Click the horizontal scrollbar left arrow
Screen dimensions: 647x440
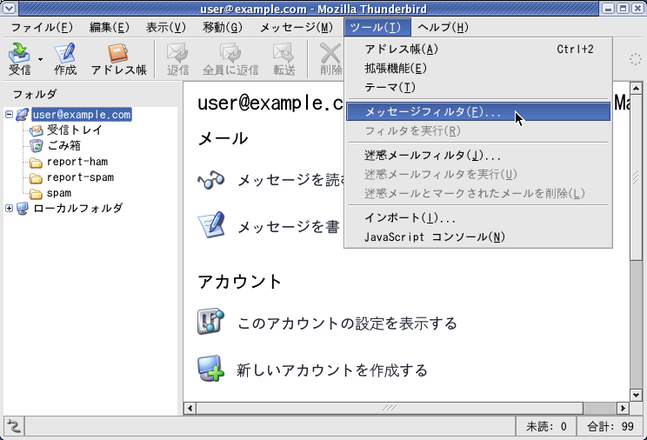pyautogui.click(x=190, y=408)
